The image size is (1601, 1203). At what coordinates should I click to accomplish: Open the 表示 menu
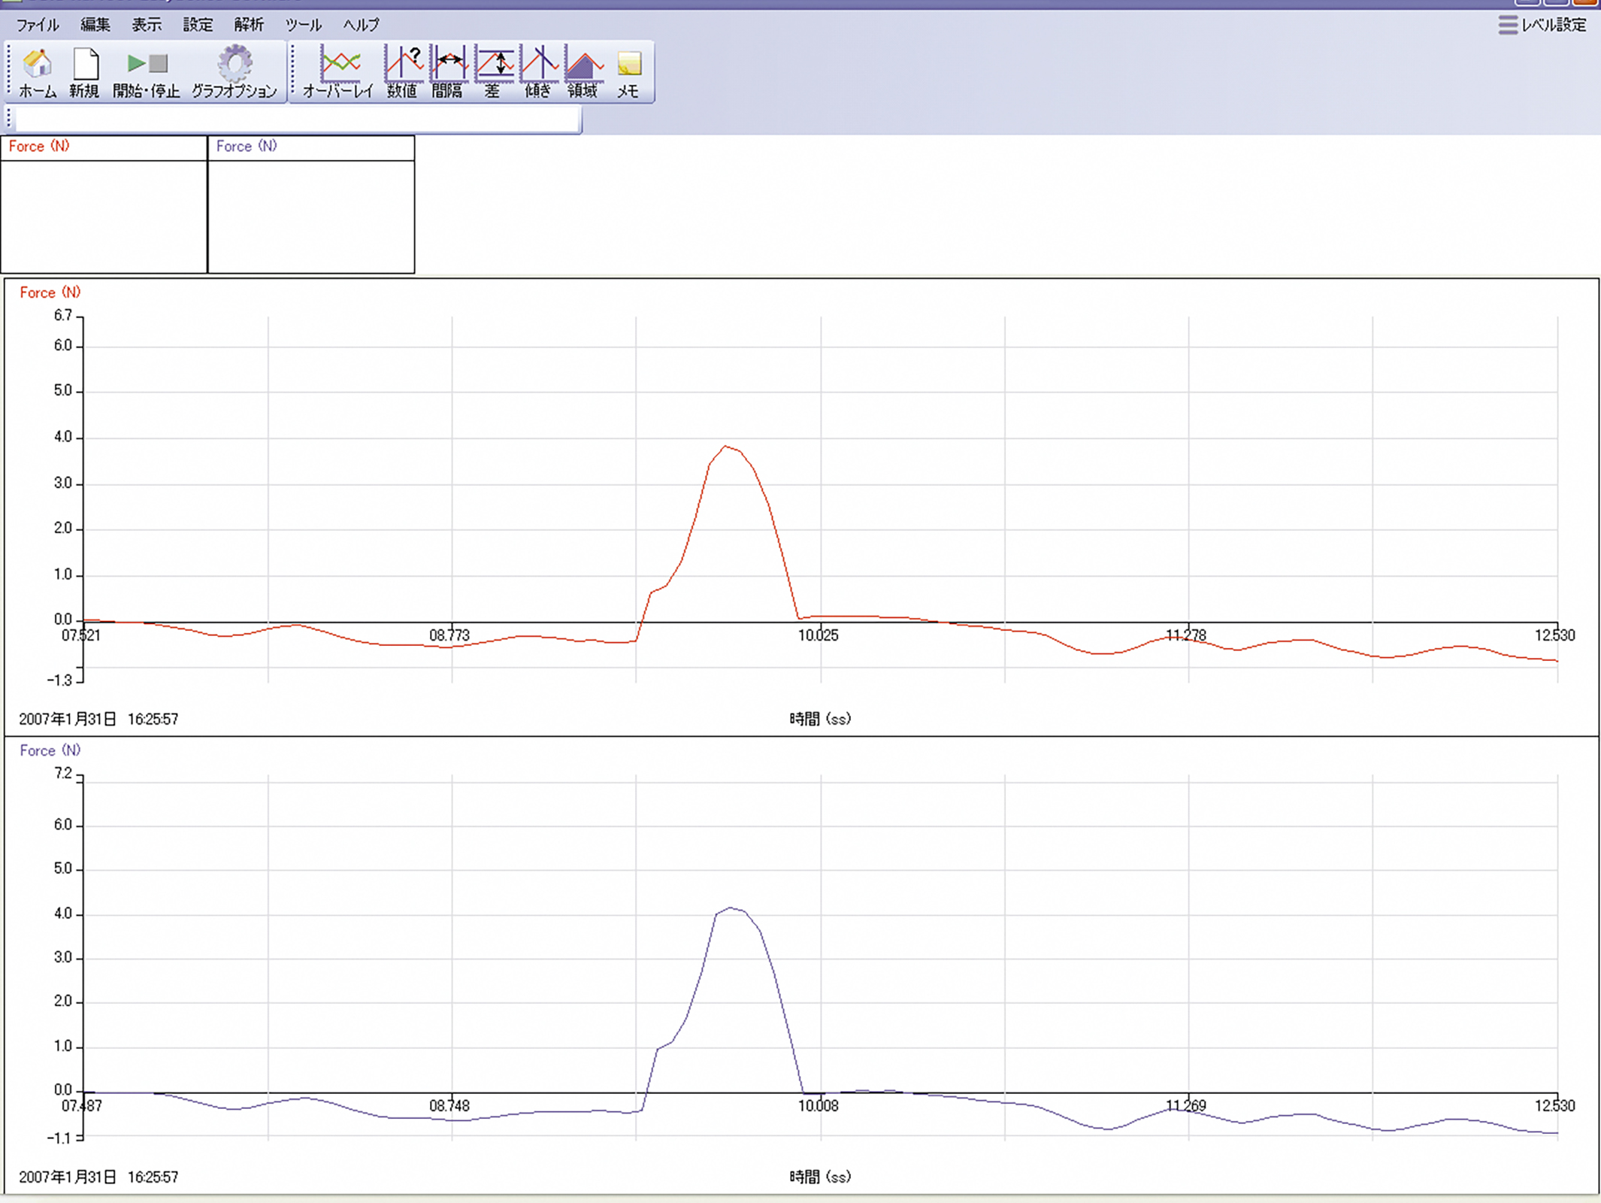click(x=147, y=25)
